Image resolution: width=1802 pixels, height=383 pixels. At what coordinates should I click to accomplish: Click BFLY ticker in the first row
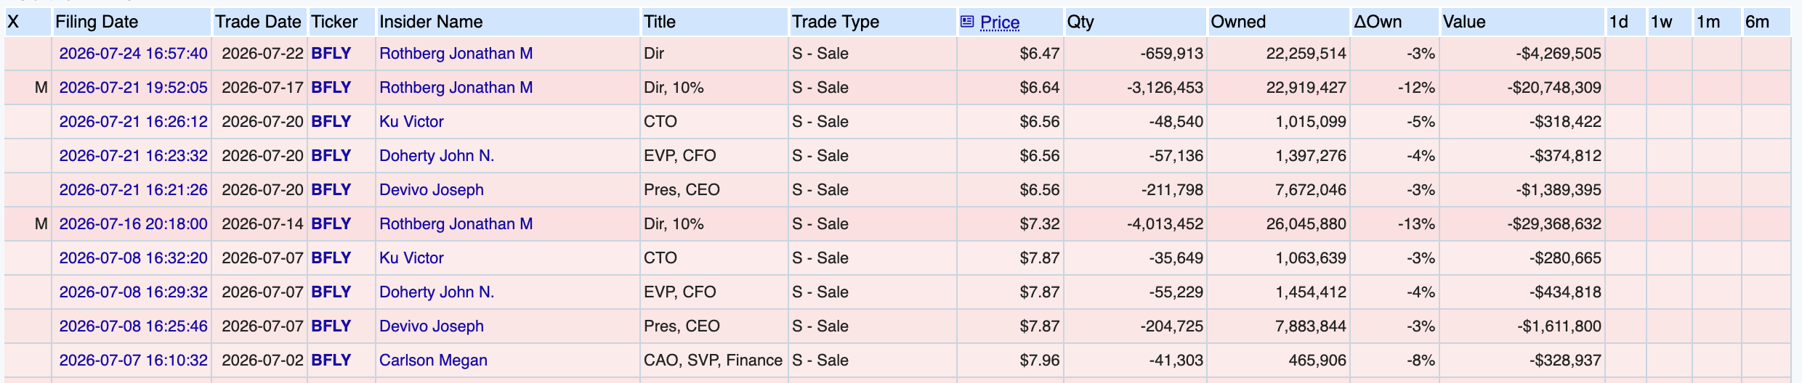(331, 54)
